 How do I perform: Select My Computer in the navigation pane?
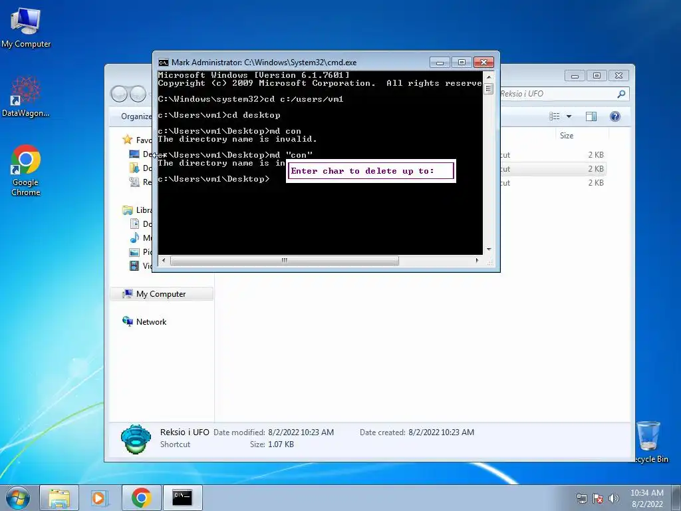point(161,294)
